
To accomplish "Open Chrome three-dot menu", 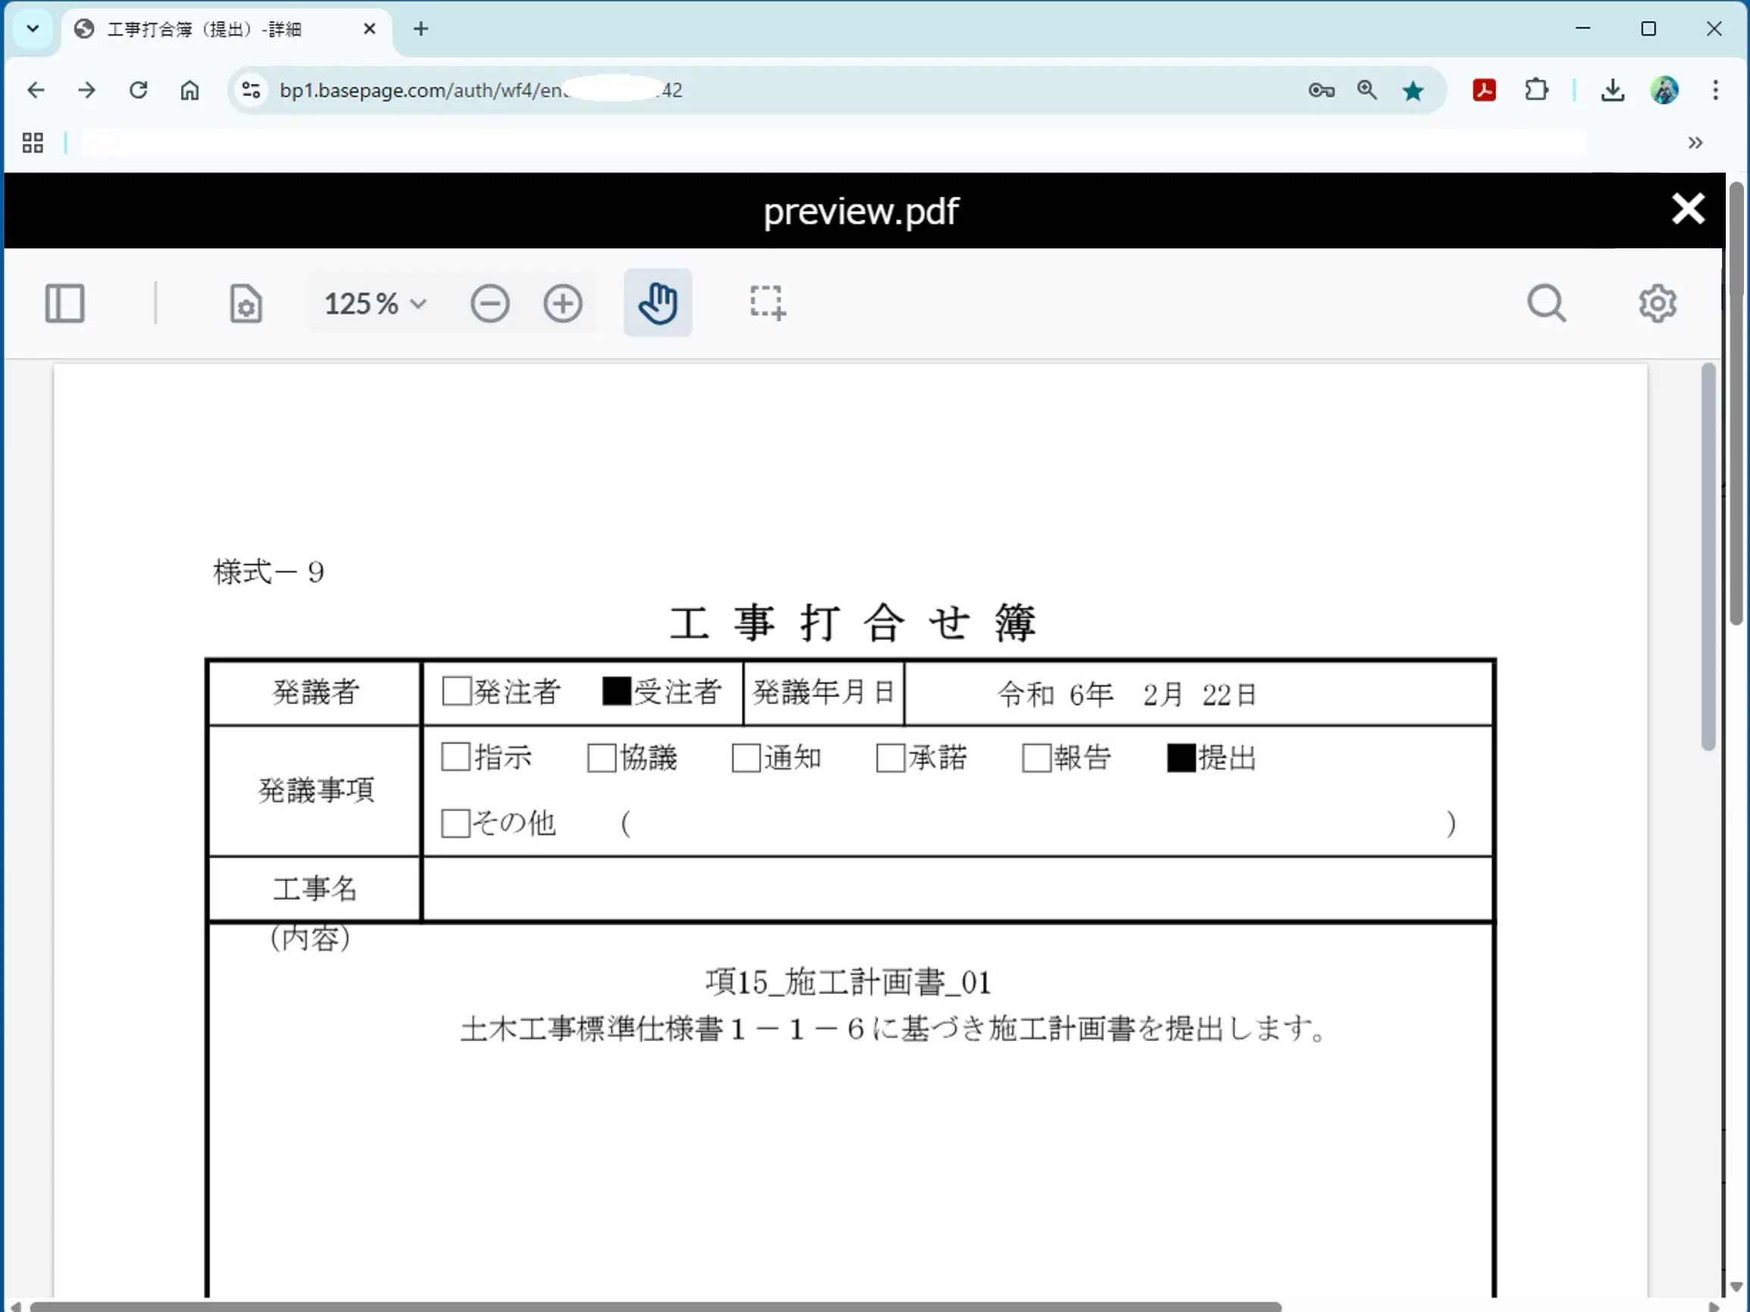I will click(x=1715, y=90).
